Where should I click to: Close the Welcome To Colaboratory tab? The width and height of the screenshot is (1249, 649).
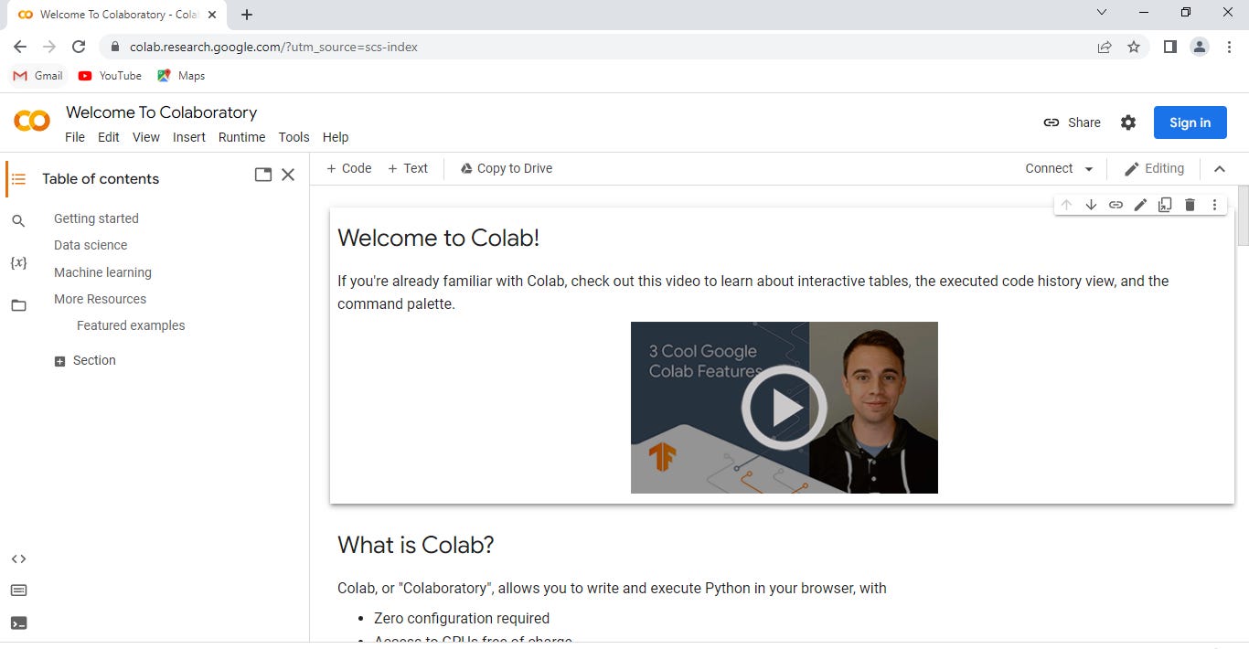click(212, 15)
